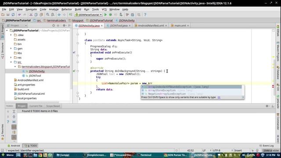Open the Terminal taskbar window
Image resolution: width=281 pixels, height=158 pixels.
click(144, 155)
